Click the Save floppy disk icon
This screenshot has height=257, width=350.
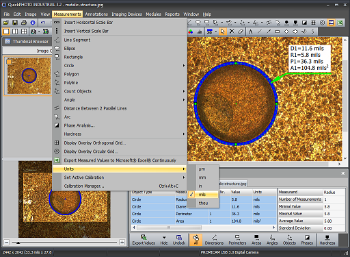15,23
